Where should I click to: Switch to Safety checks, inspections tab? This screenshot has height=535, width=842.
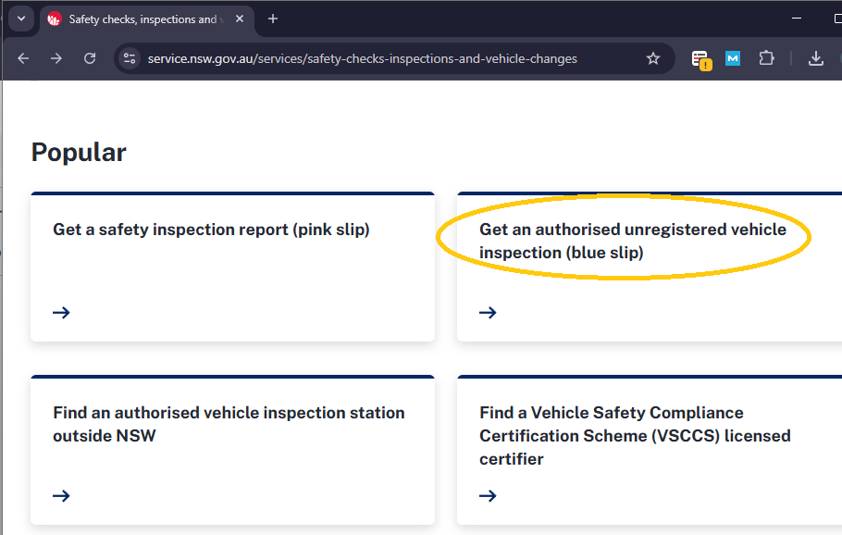[139, 19]
